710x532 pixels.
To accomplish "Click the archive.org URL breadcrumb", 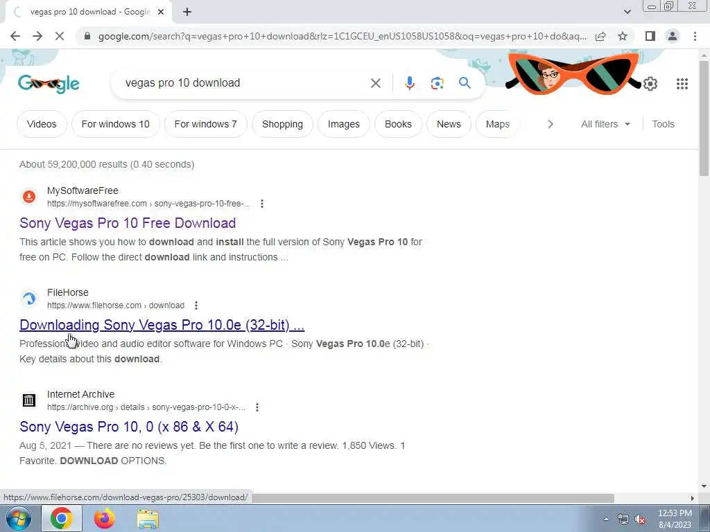I will 146,407.
